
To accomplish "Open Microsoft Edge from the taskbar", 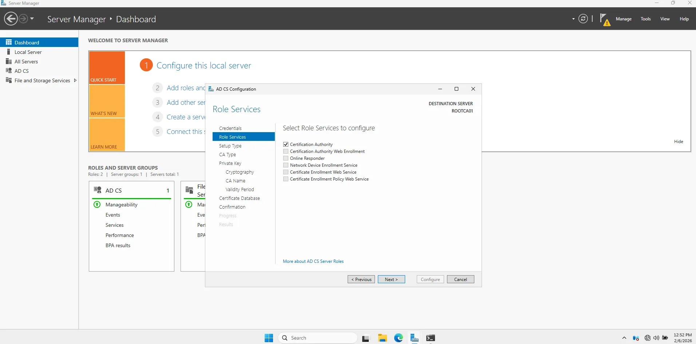I will (399, 338).
